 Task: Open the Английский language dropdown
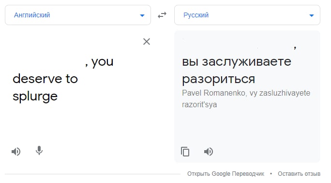pos(78,15)
